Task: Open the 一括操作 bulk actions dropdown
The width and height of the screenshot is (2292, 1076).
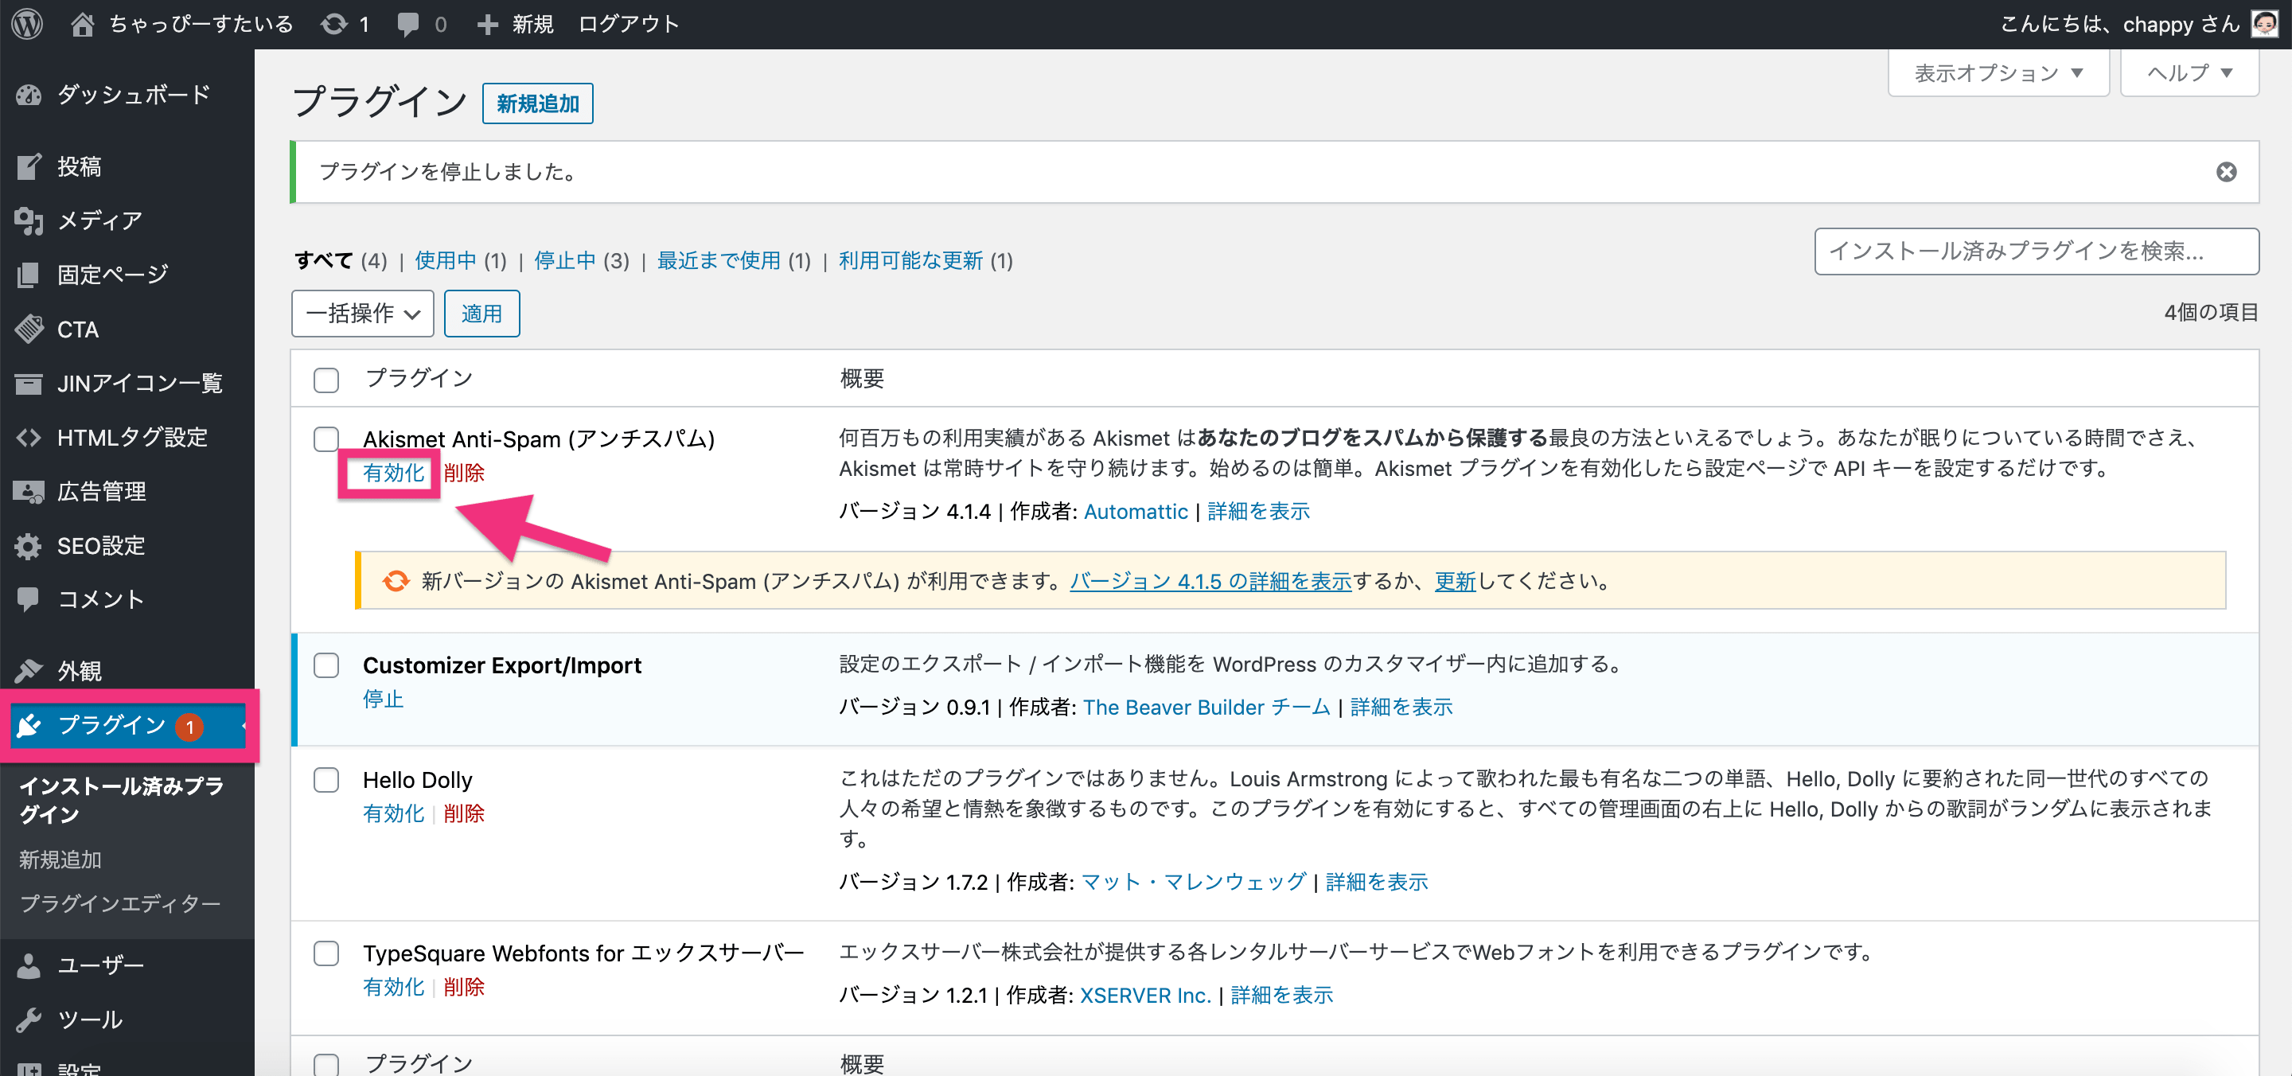Action: (x=362, y=314)
